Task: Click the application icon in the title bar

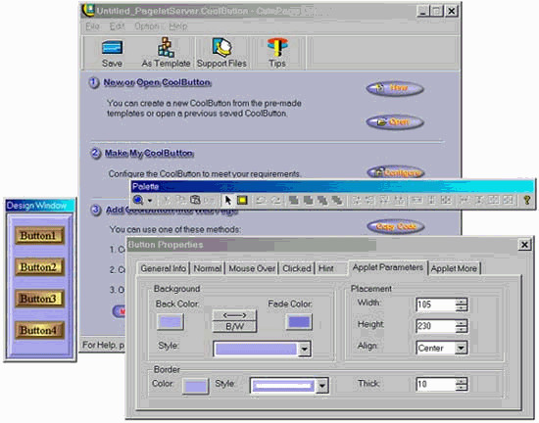Action: pos(88,10)
